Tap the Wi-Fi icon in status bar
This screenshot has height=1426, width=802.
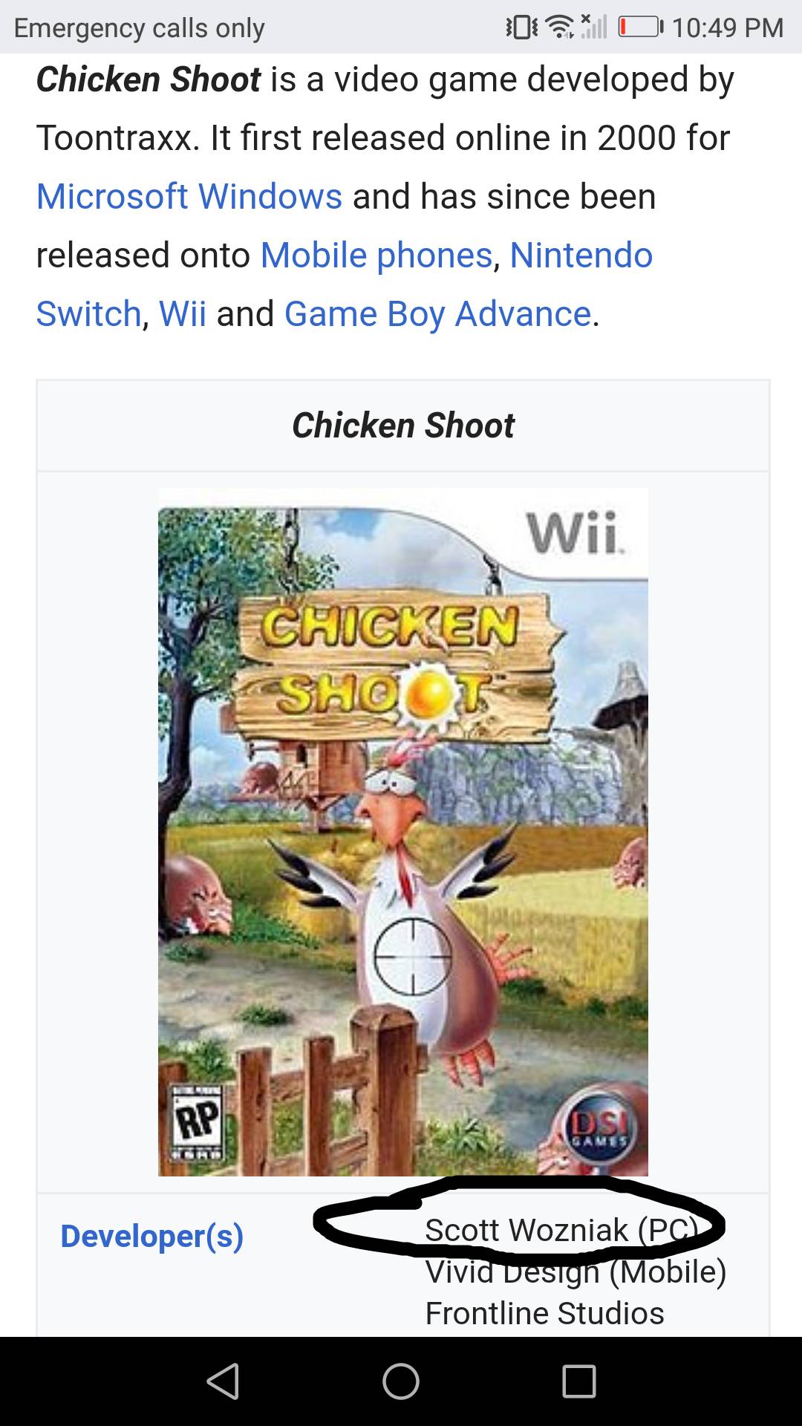(x=560, y=27)
